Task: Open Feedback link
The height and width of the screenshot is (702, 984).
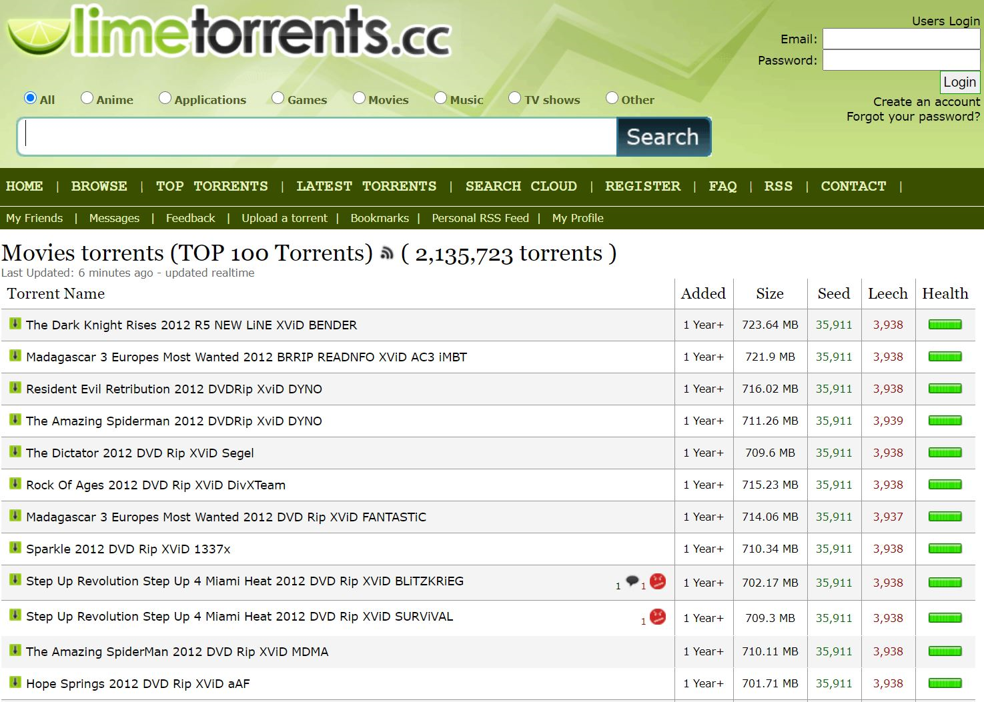Action: pyautogui.click(x=191, y=218)
